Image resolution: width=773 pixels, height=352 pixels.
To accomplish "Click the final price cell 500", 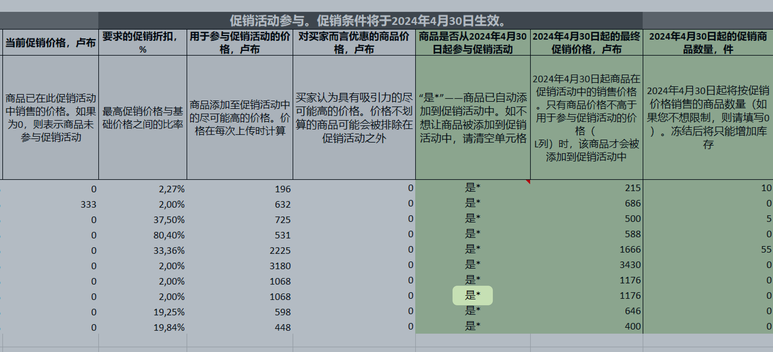I will (x=587, y=219).
